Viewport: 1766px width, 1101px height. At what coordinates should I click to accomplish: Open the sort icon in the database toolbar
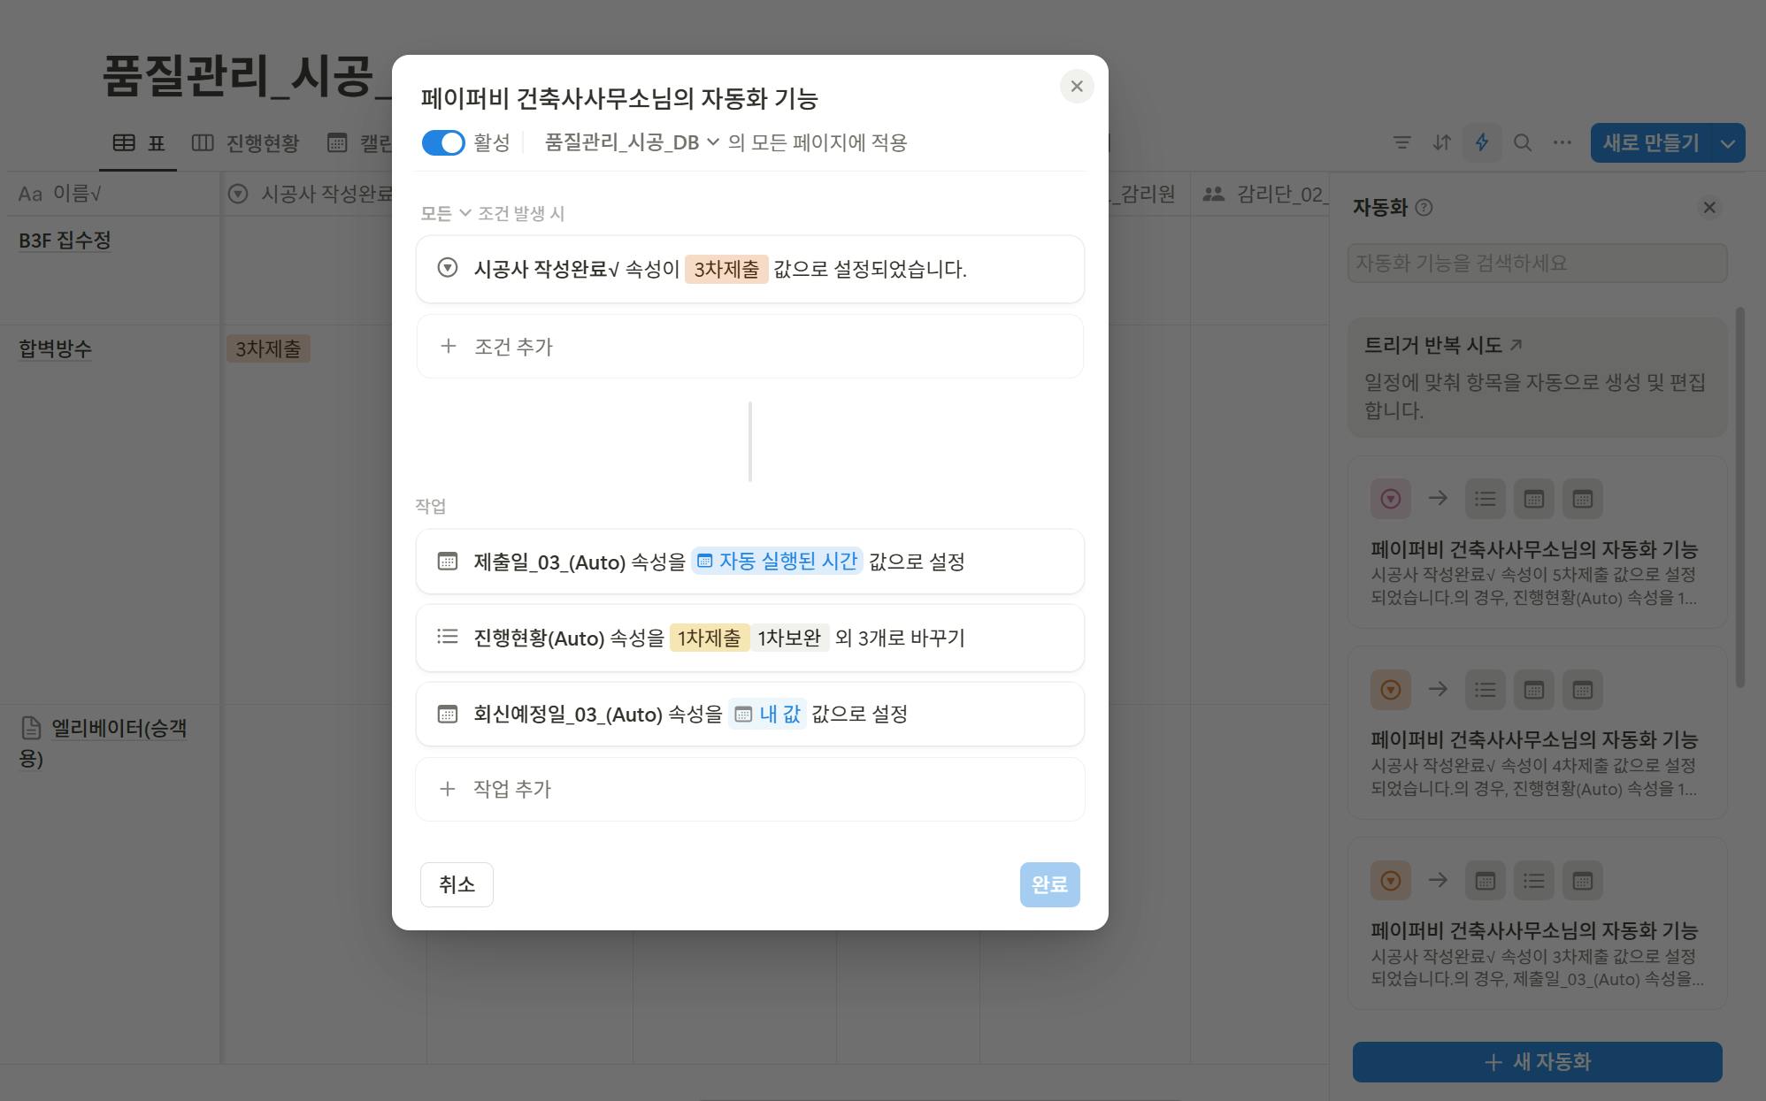[x=1442, y=142]
